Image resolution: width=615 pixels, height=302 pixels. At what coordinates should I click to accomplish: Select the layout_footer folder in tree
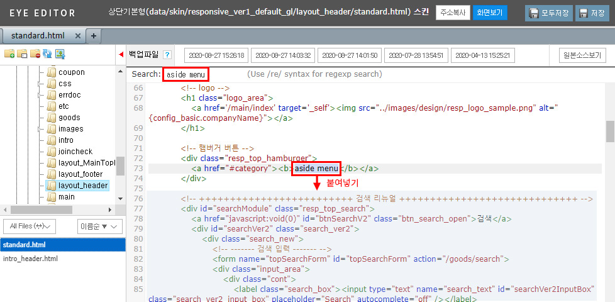[x=80, y=174]
